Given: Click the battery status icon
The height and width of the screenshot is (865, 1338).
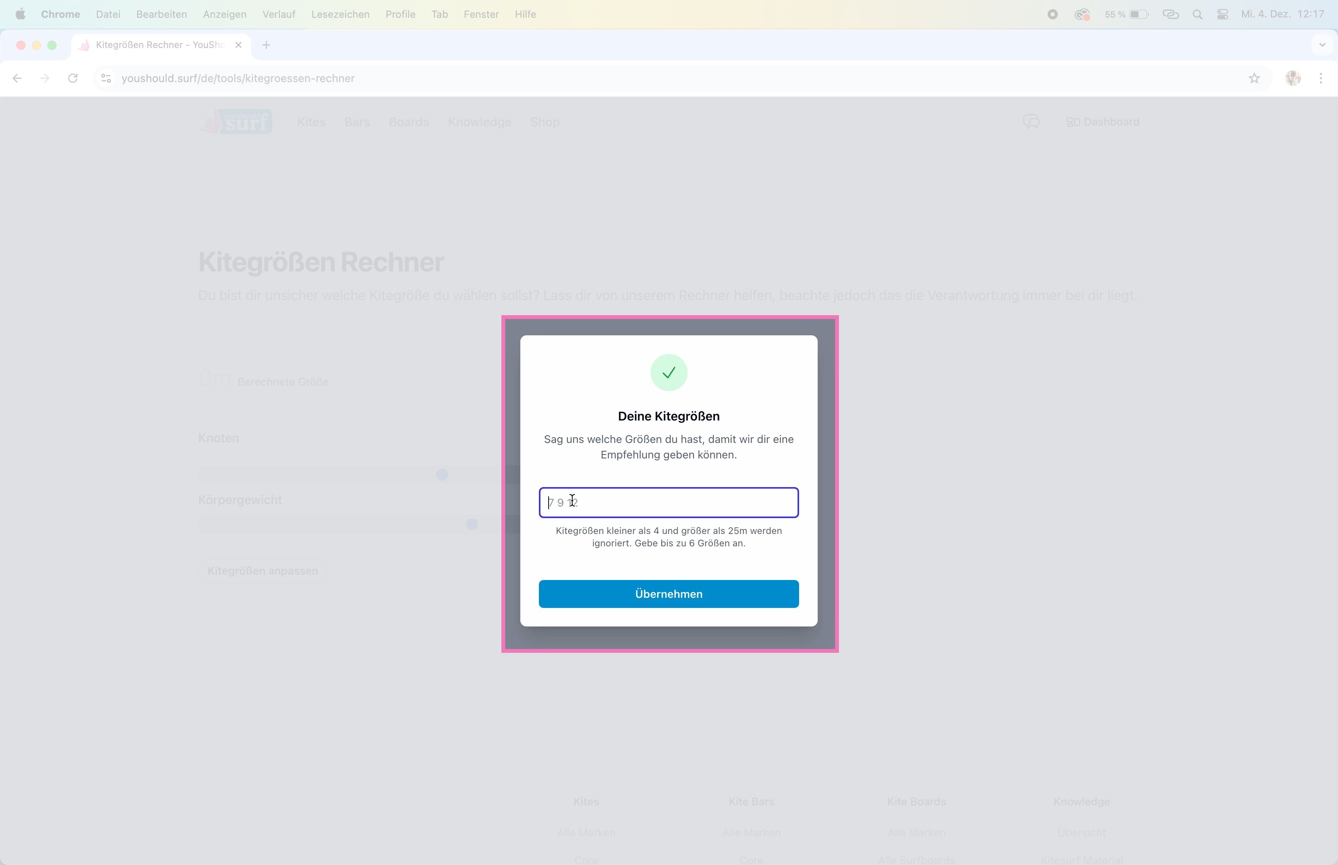Looking at the screenshot, I should click(x=1139, y=14).
